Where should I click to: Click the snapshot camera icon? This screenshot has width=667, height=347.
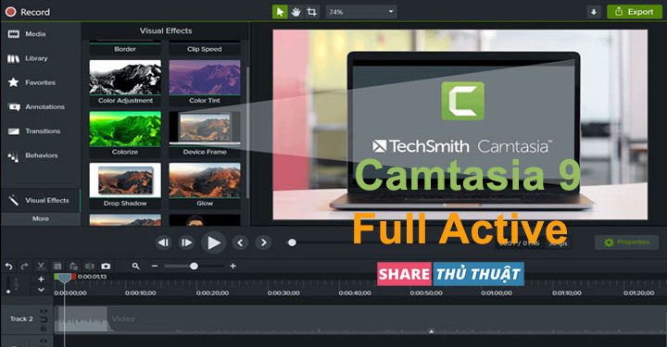tap(106, 266)
